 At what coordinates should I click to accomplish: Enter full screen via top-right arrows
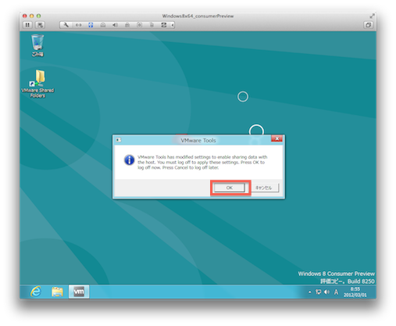(x=372, y=16)
